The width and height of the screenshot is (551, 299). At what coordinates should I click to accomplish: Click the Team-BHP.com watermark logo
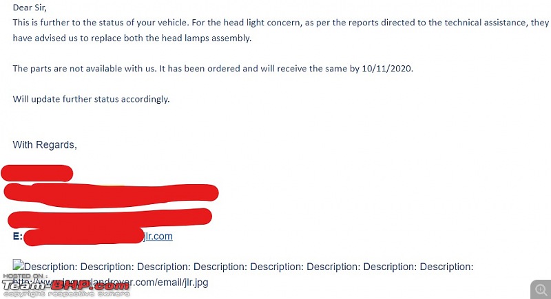[x=66, y=285]
